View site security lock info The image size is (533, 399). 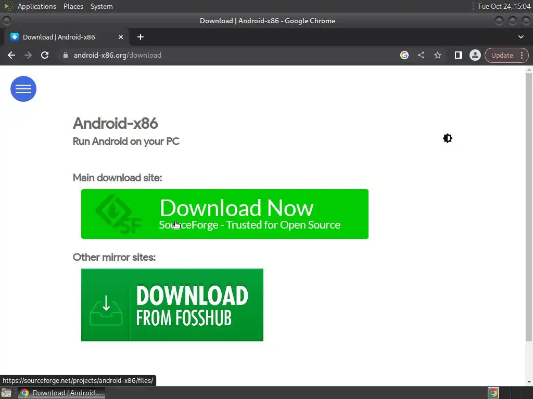(x=66, y=55)
